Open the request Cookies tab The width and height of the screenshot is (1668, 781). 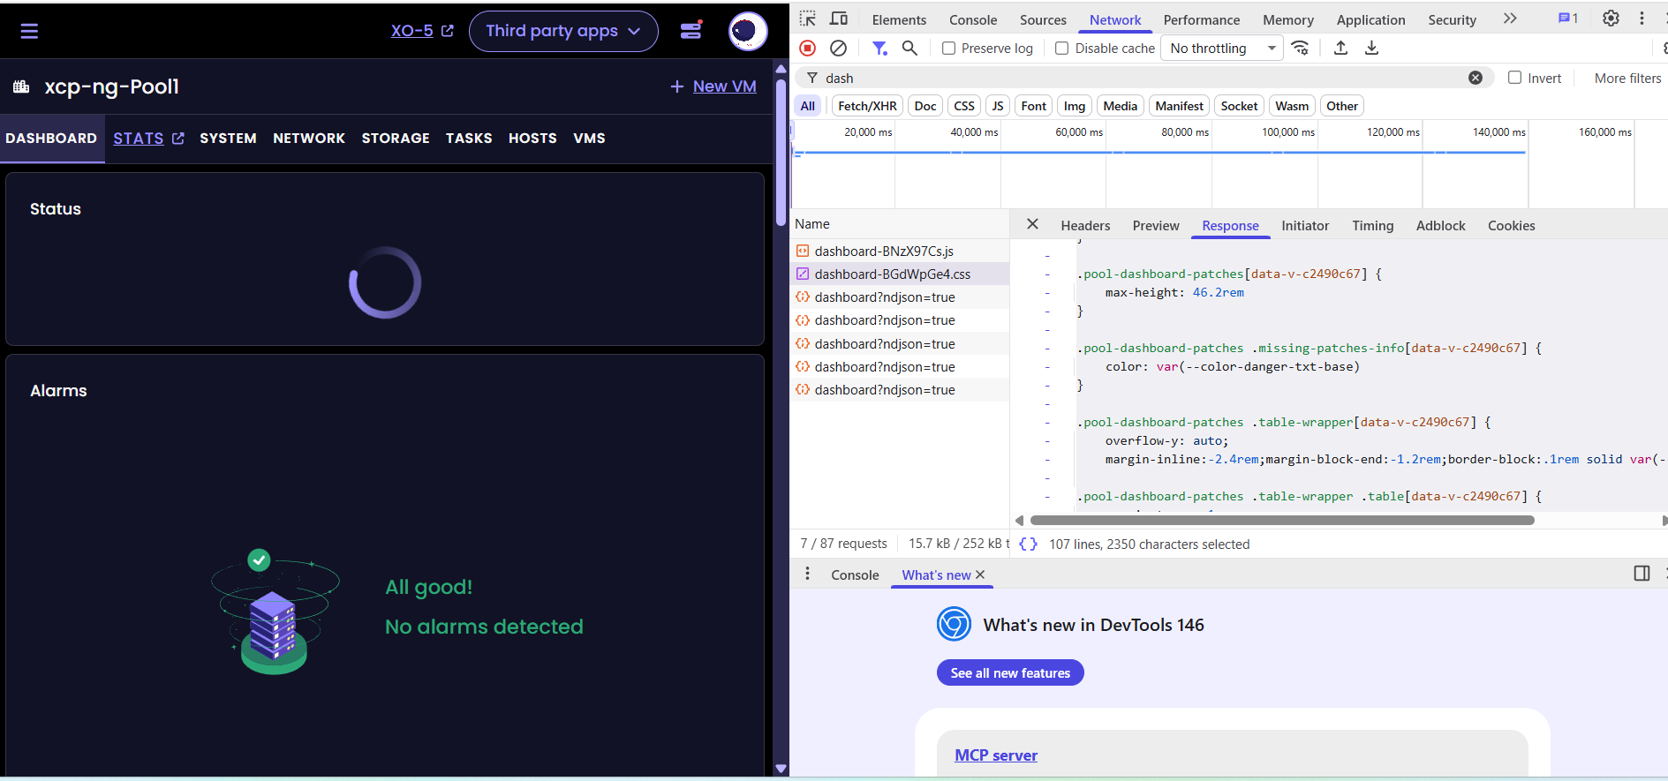[1511, 226]
